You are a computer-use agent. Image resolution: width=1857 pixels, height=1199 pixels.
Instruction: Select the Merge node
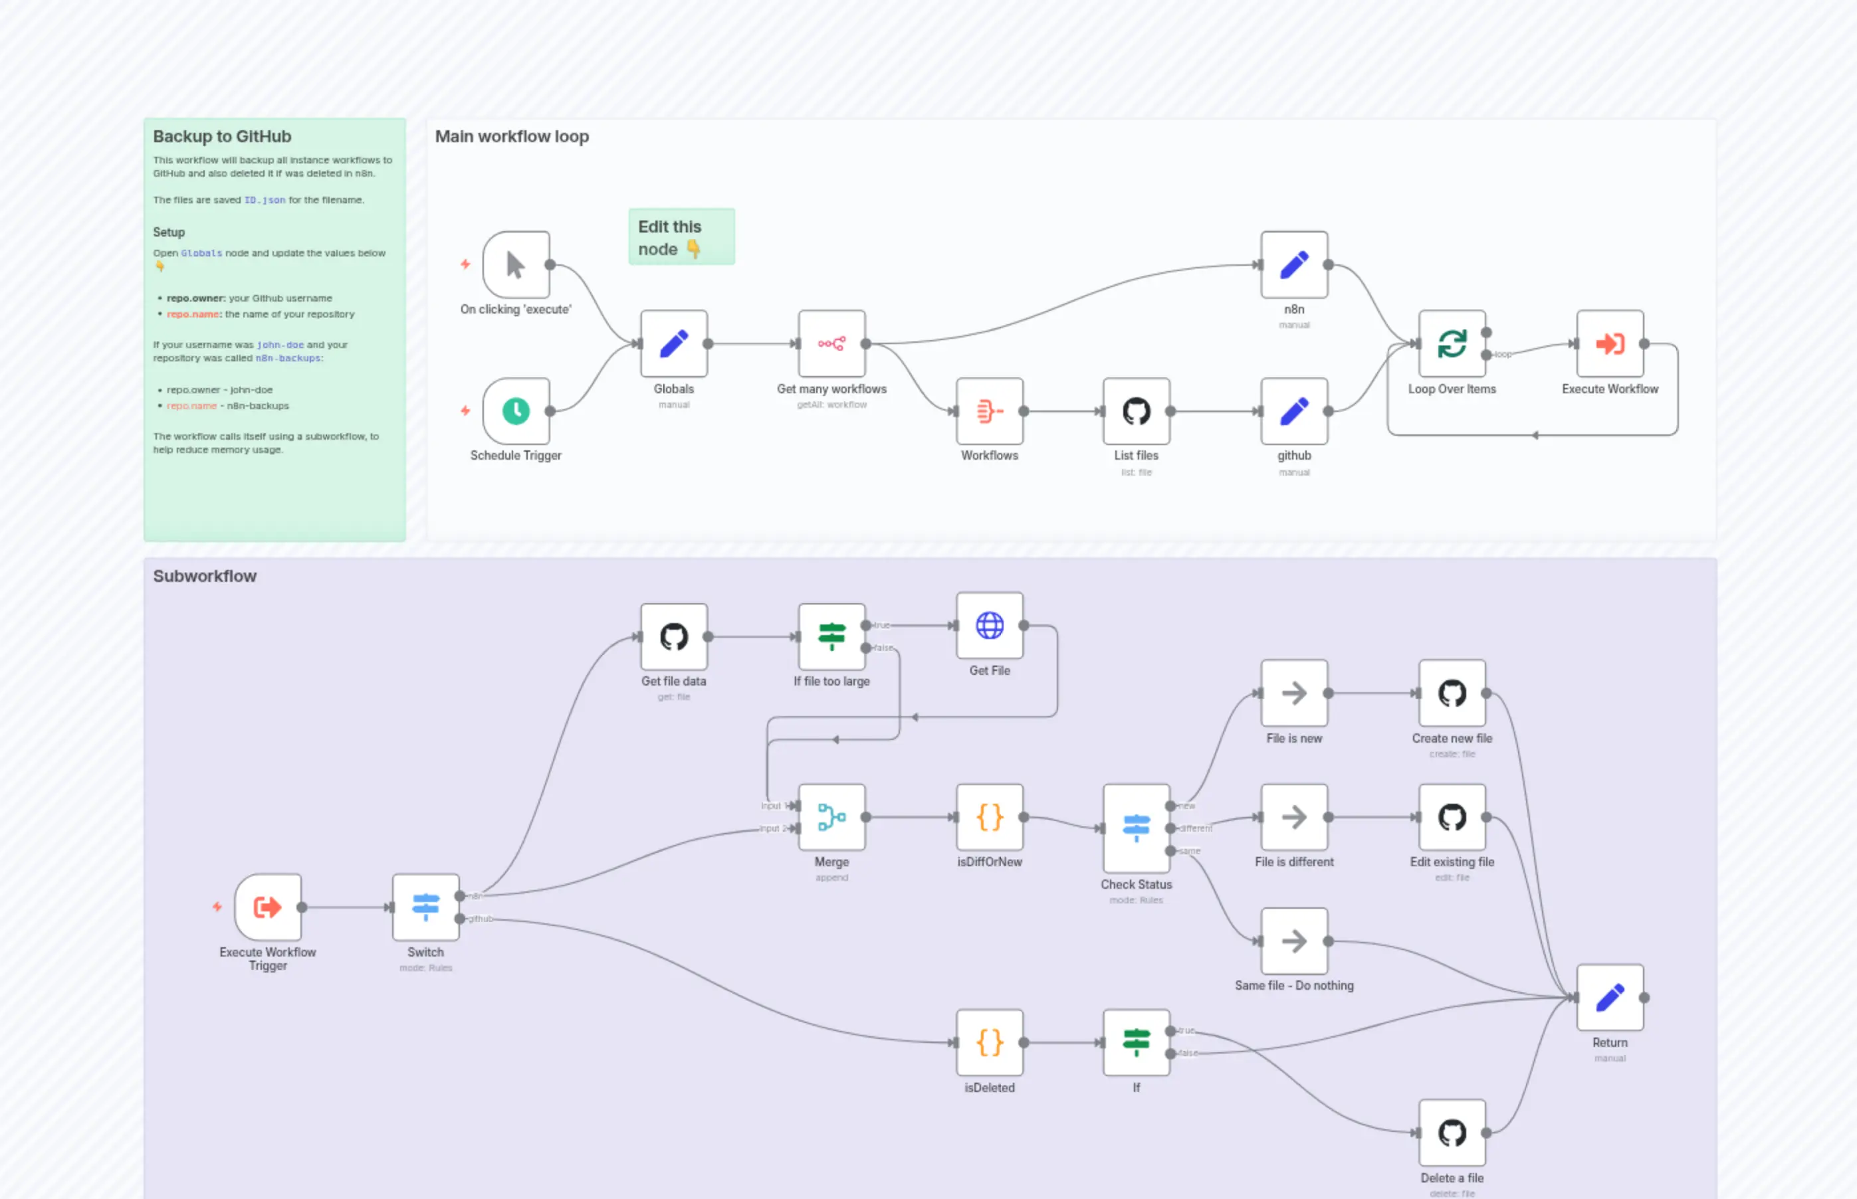[830, 817]
